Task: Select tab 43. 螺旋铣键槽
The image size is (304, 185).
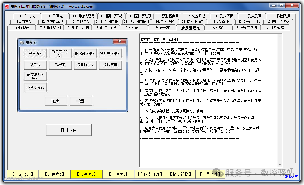Action: pos(83,16)
